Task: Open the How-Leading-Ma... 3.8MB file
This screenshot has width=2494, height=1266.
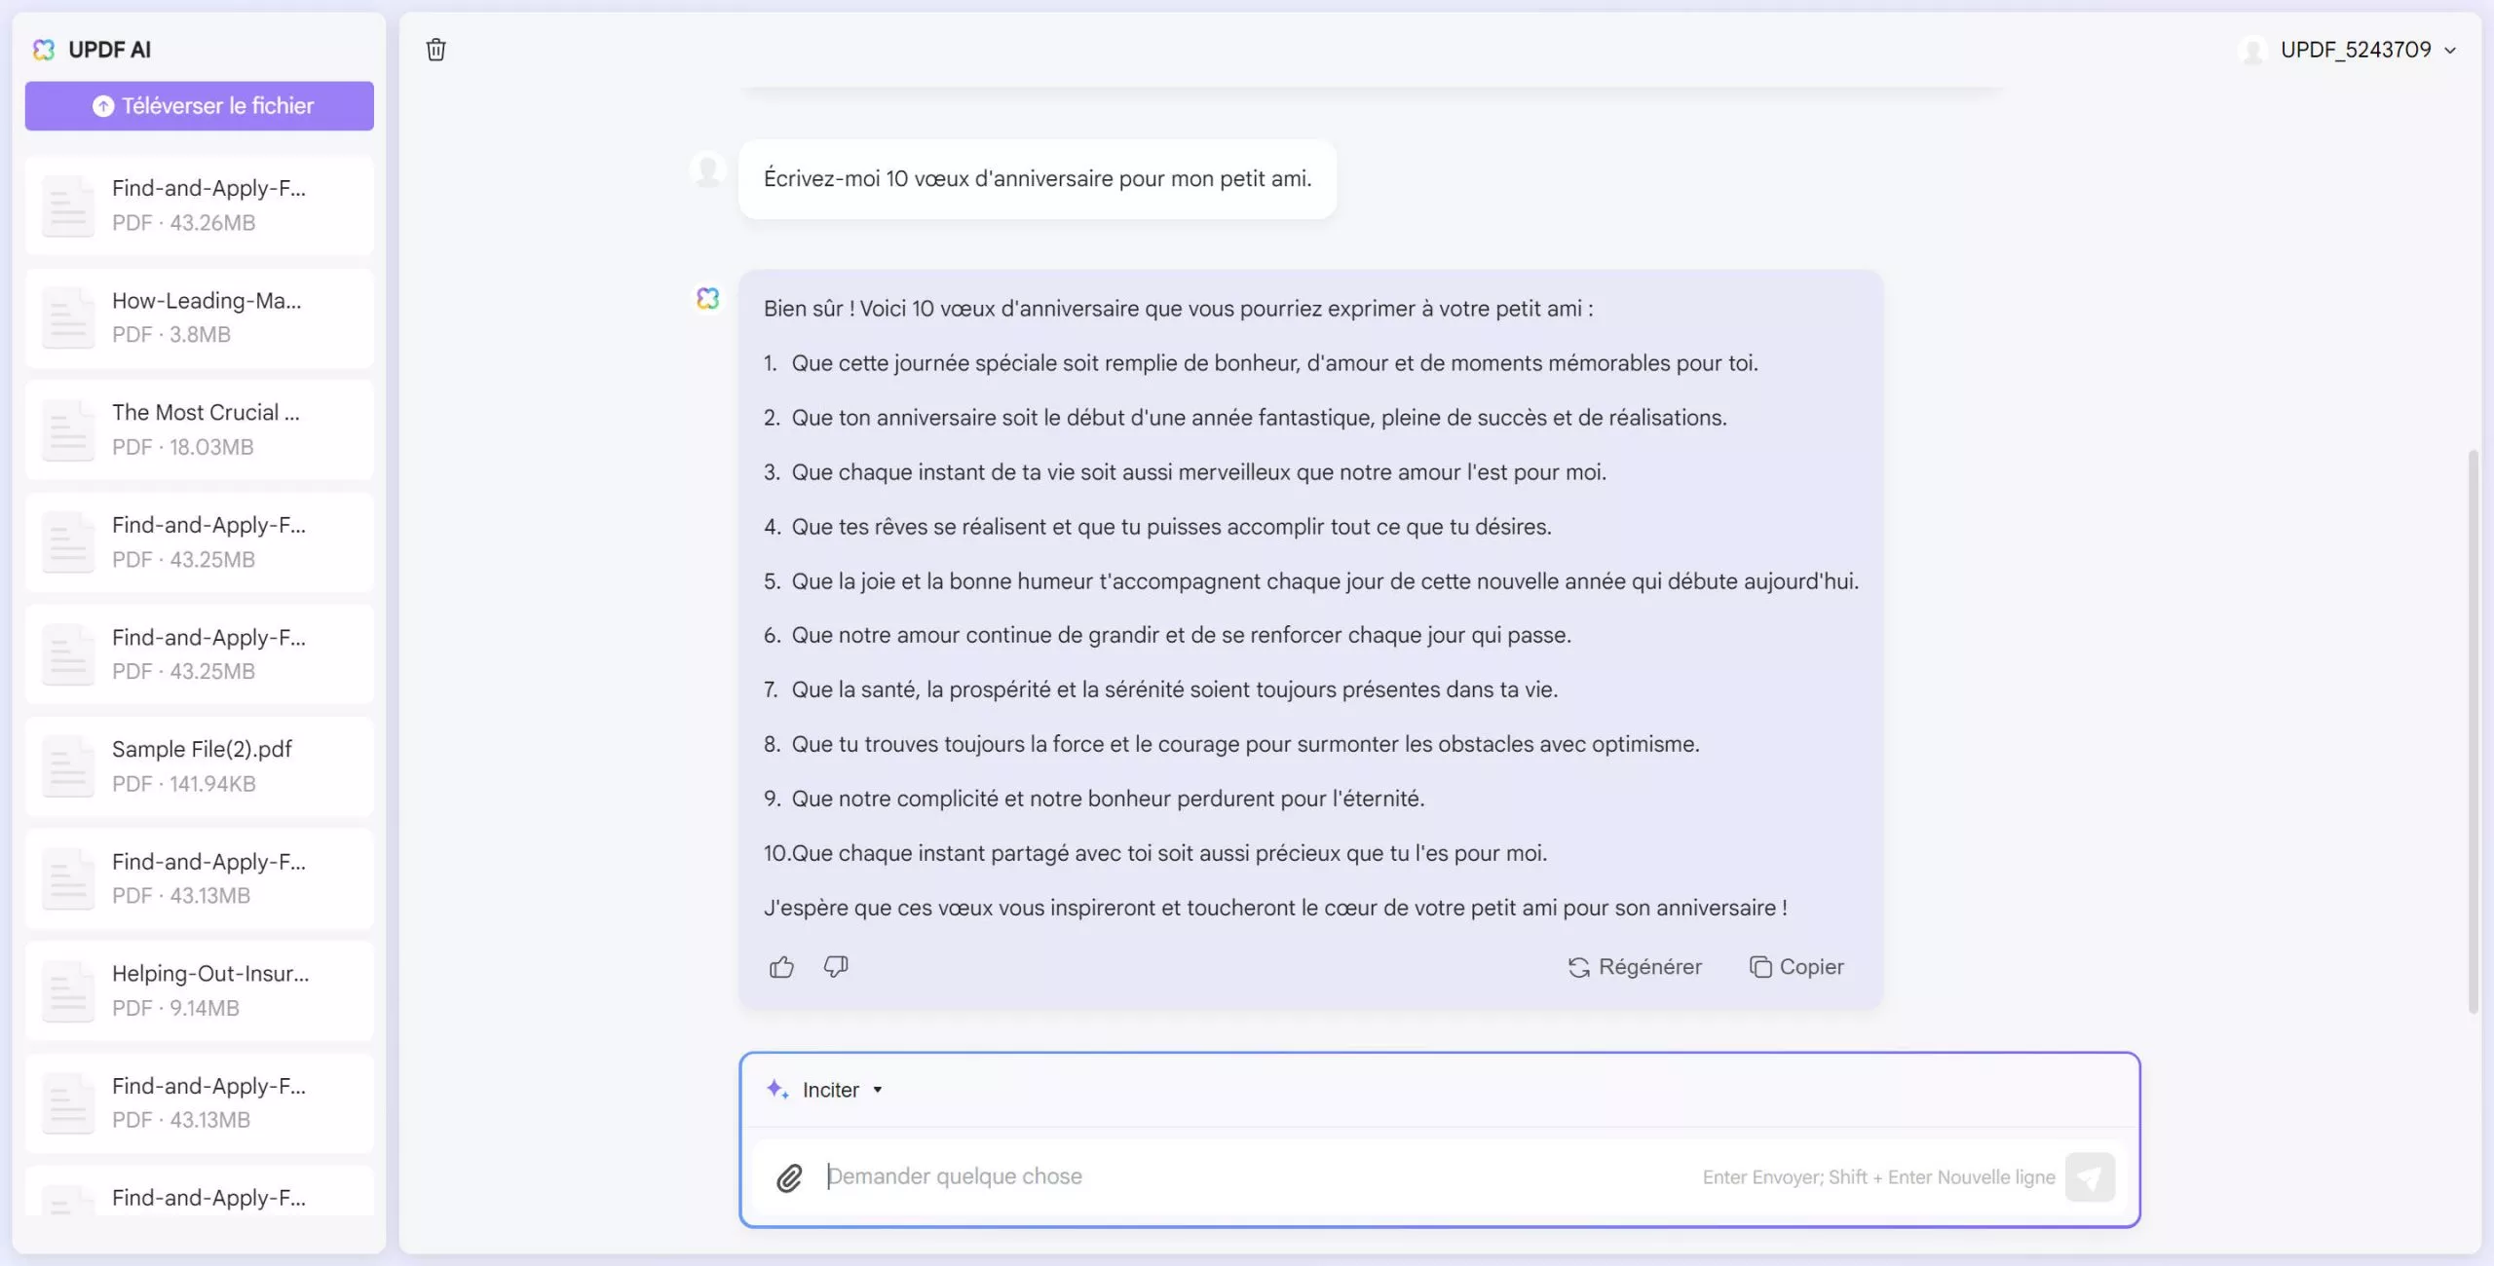Action: [x=200, y=317]
